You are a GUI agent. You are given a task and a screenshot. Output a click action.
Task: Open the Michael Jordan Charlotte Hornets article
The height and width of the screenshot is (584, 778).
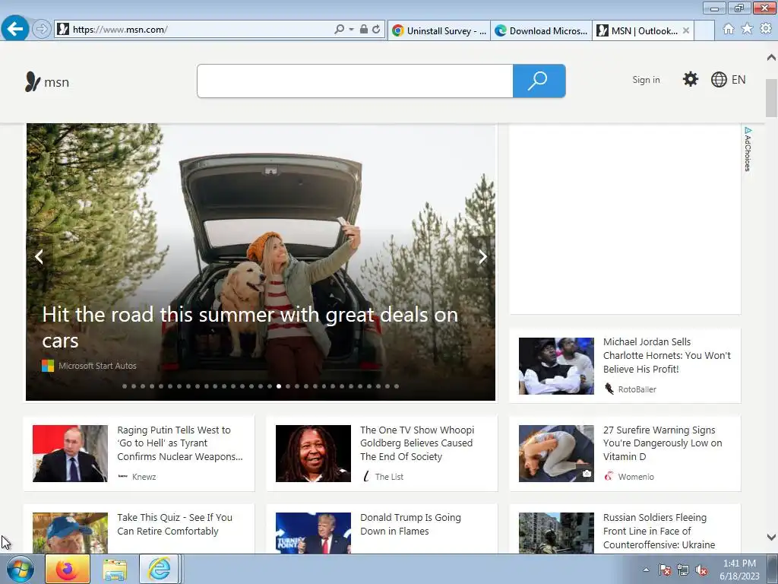point(667,356)
